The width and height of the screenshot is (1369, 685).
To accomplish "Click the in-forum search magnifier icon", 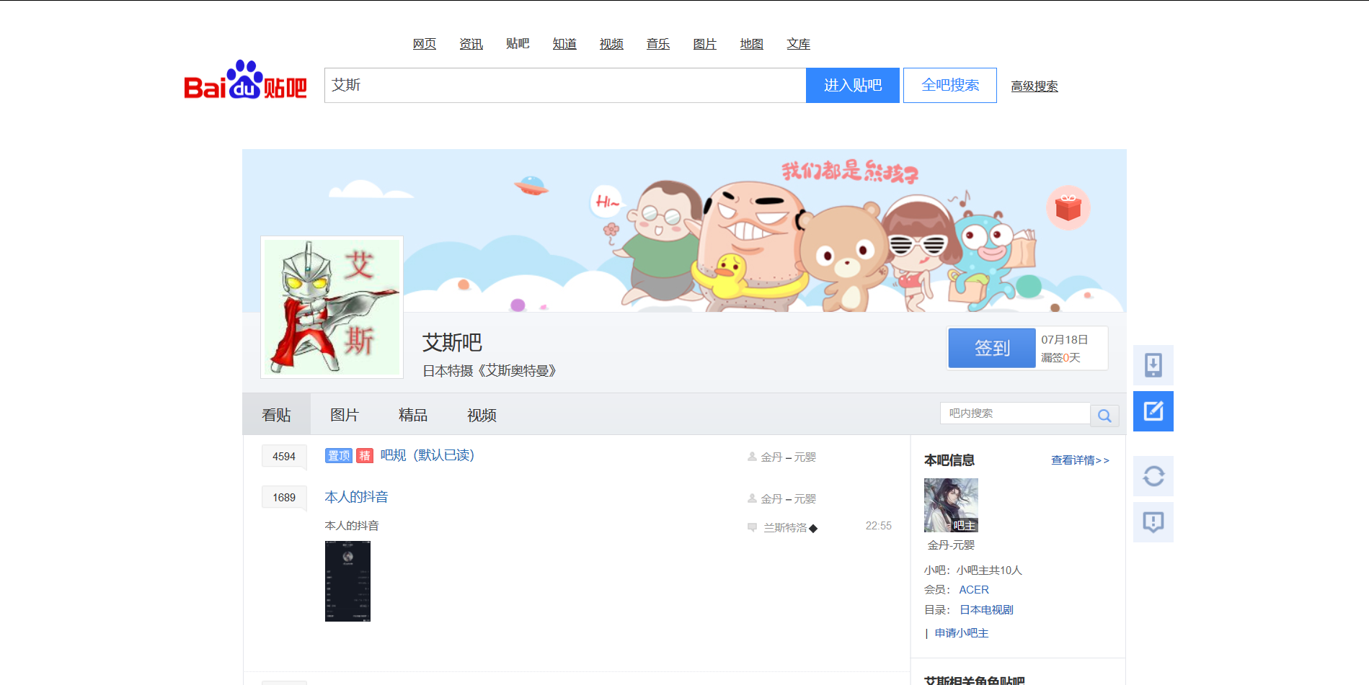I will click(1104, 415).
